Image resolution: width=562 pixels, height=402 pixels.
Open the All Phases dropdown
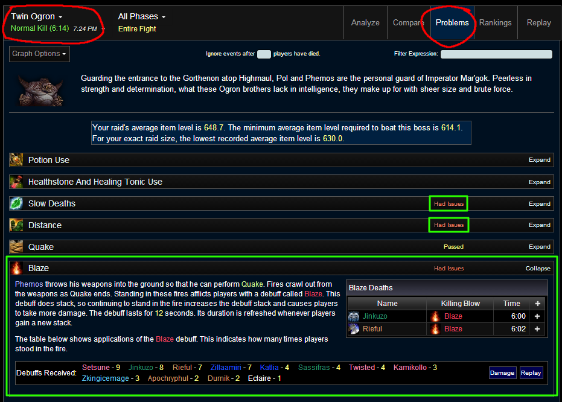[x=142, y=16]
